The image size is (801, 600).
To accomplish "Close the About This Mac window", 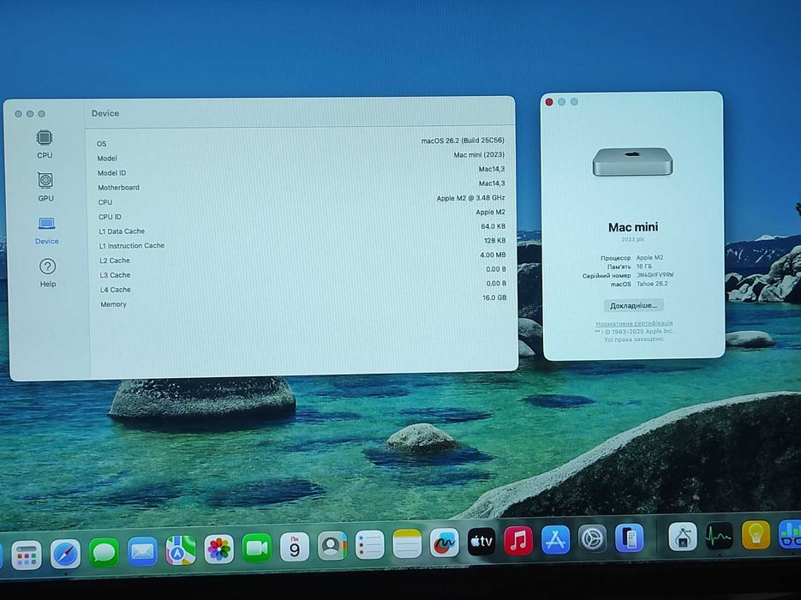I will click(x=549, y=102).
